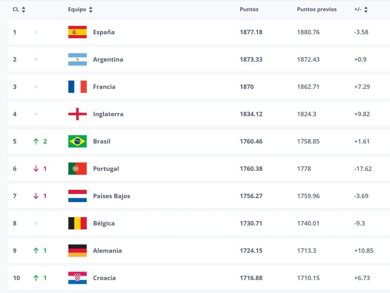Click the England flag icon
This screenshot has width=390, height=293.
[77, 114]
